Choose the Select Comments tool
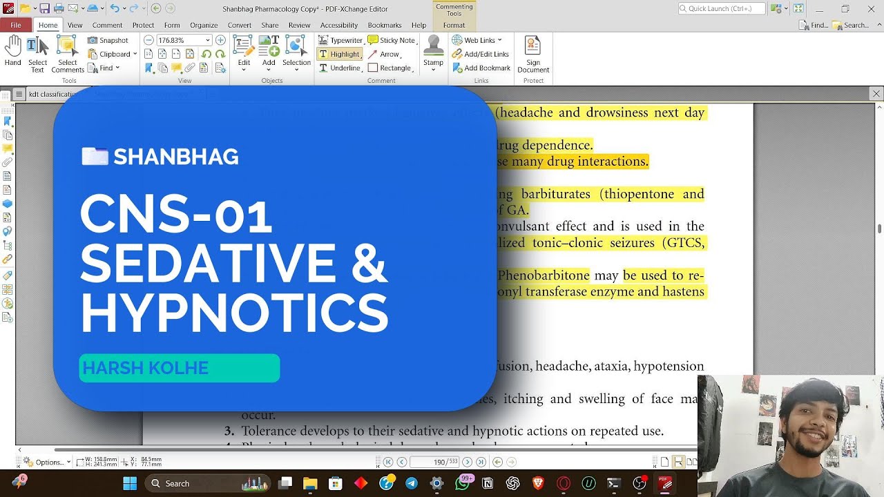884x497 pixels. [68, 55]
